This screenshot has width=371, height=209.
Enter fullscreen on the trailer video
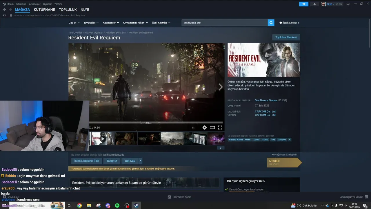pyautogui.click(x=220, y=127)
